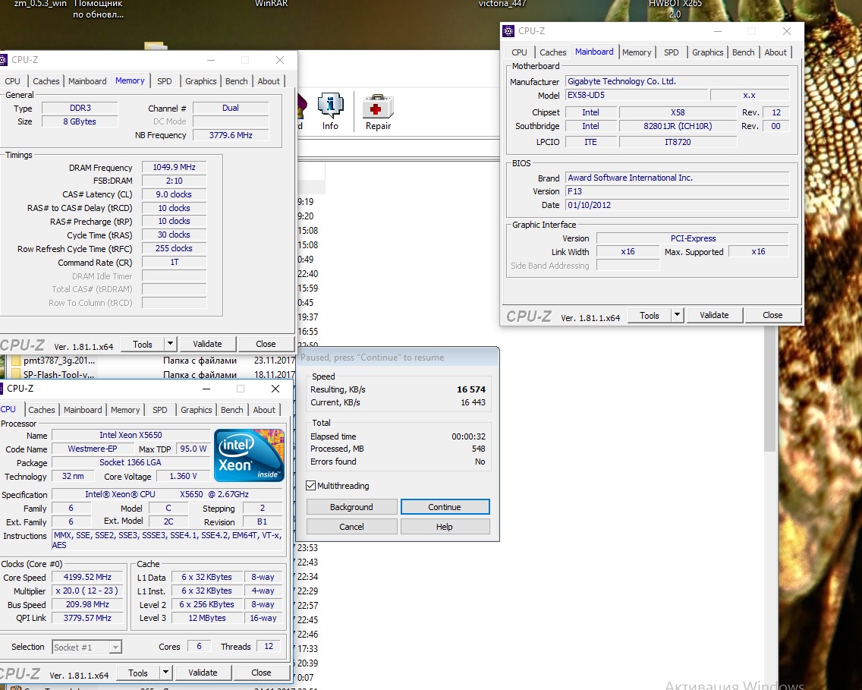Click the Core Voltage 1.360 V value
The width and height of the screenshot is (862, 690).
point(183,476)
